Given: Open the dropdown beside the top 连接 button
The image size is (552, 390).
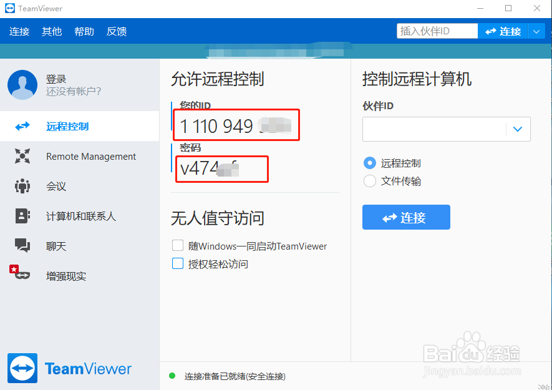Looking at the screenshot, I should [x=536, y=31].
